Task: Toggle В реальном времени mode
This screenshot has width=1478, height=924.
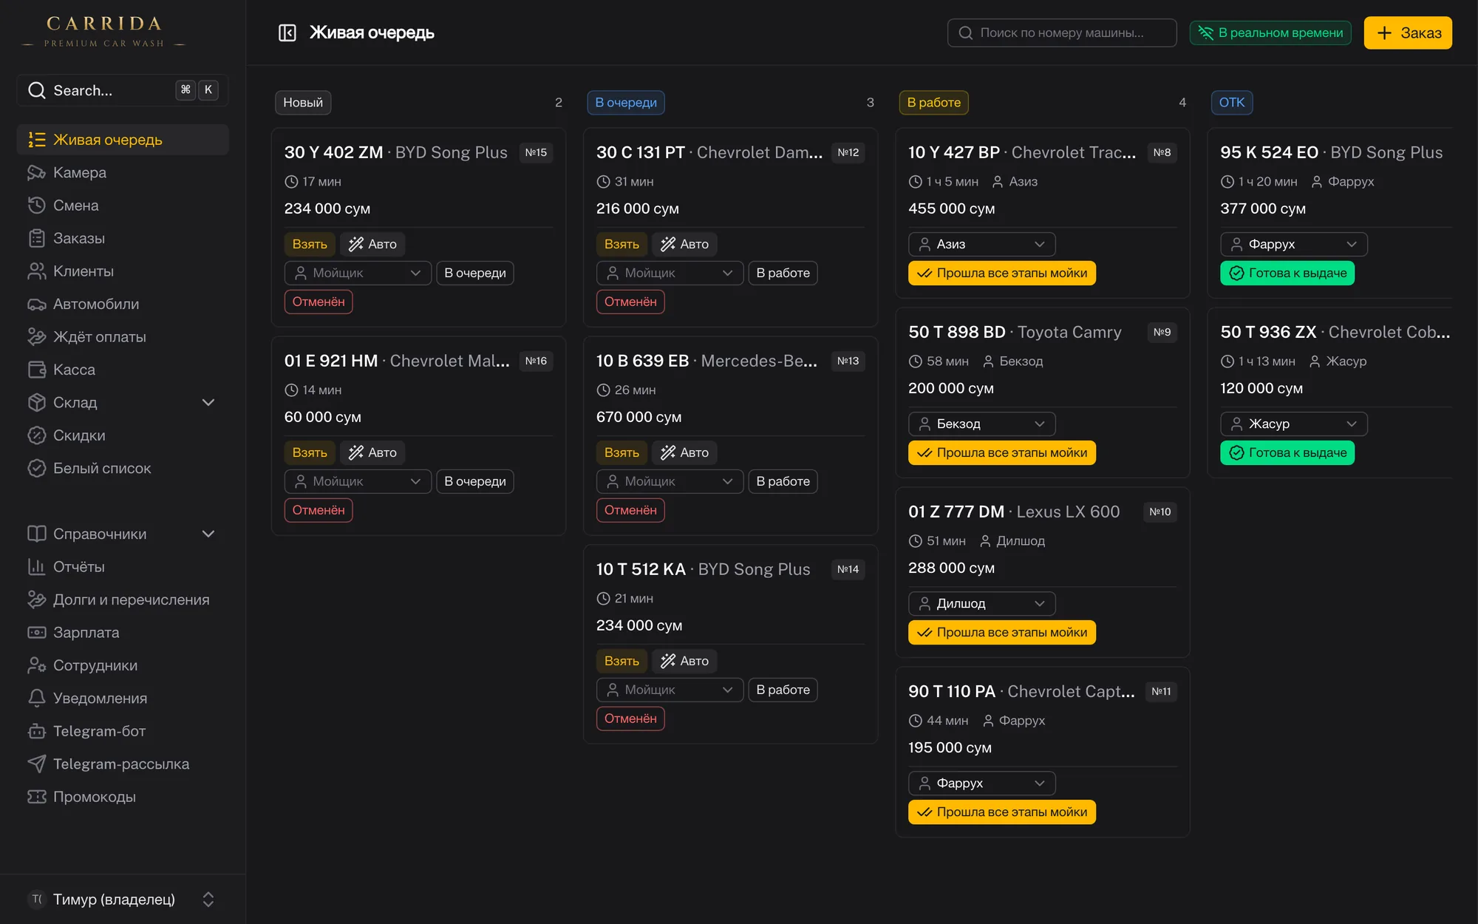Action: point(1270,33)
